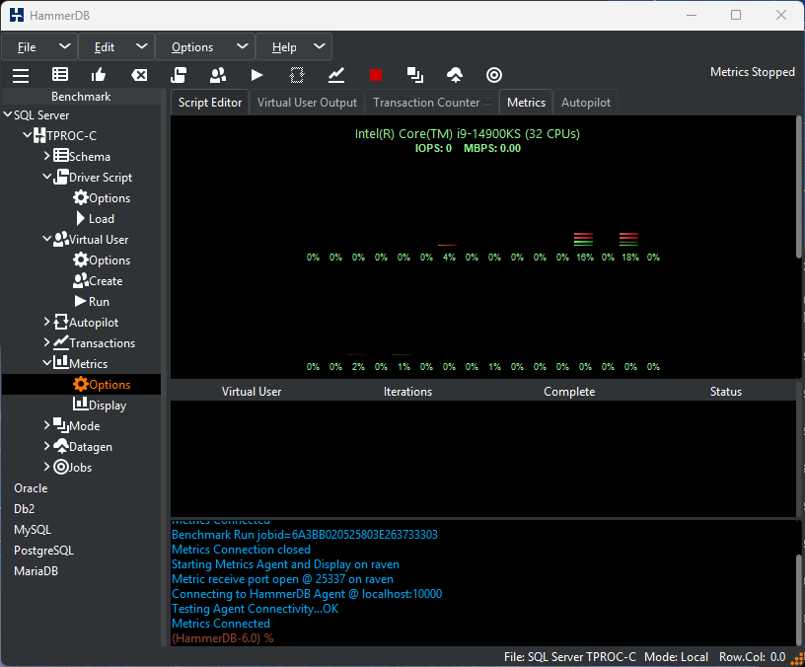The height and width of the screenshot is (667, 805).
Task: Select the MariaDB database entry
Action: (36, 571)
